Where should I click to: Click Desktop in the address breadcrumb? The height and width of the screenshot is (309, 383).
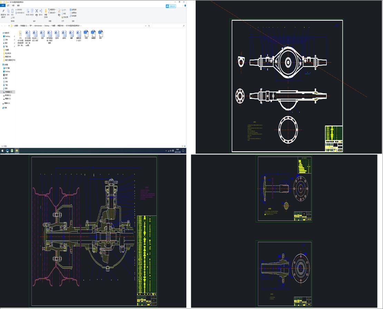click(47, 25)
